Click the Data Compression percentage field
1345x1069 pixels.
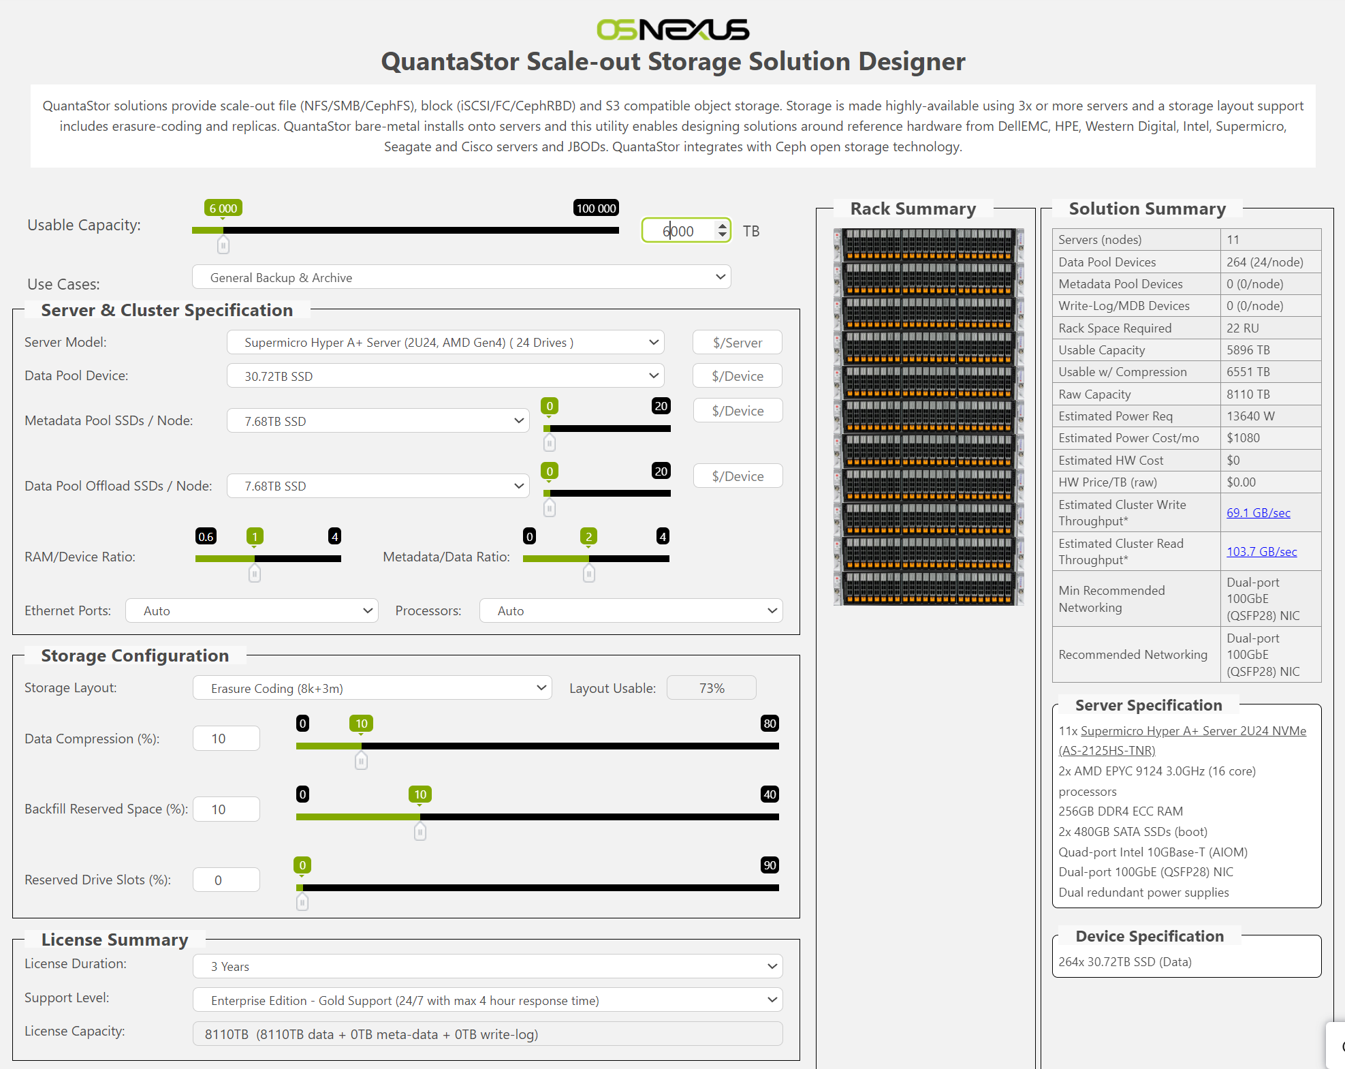point(226,739)
